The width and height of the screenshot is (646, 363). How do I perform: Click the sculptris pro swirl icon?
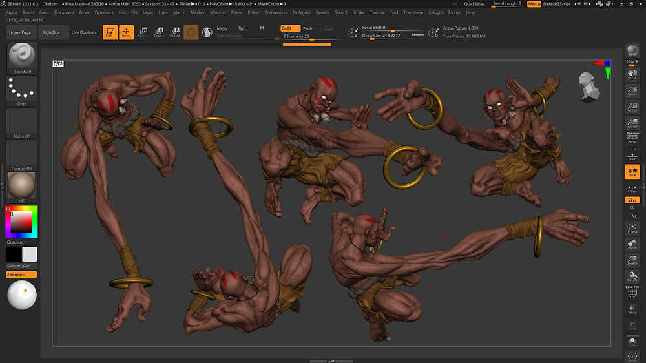[207, 32]
